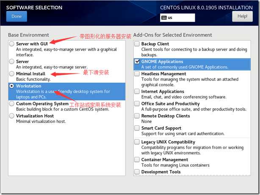Enable the Internet Applications add-on checkbox
This screenshot has width=260, height=195.
(x=137, y=92)
